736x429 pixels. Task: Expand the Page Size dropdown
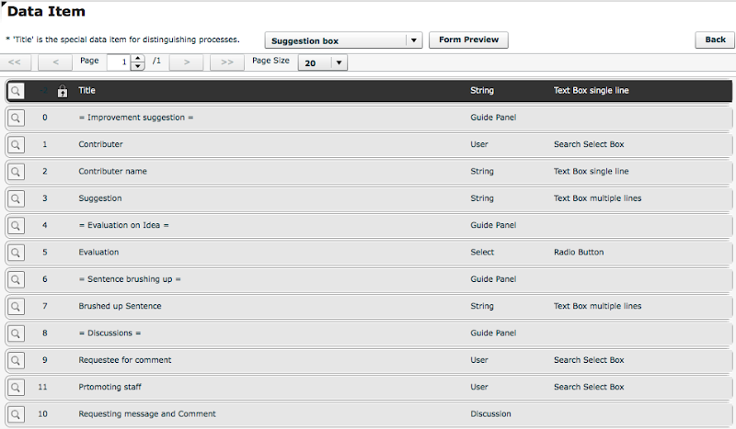(x=339, y=63)
